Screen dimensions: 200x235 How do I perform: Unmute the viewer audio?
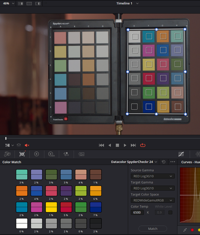27,145
